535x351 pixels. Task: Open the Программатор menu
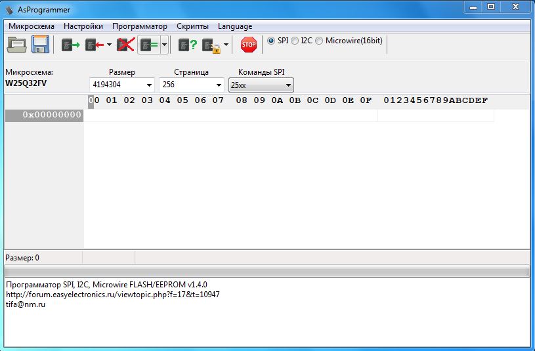coord(140,26)
